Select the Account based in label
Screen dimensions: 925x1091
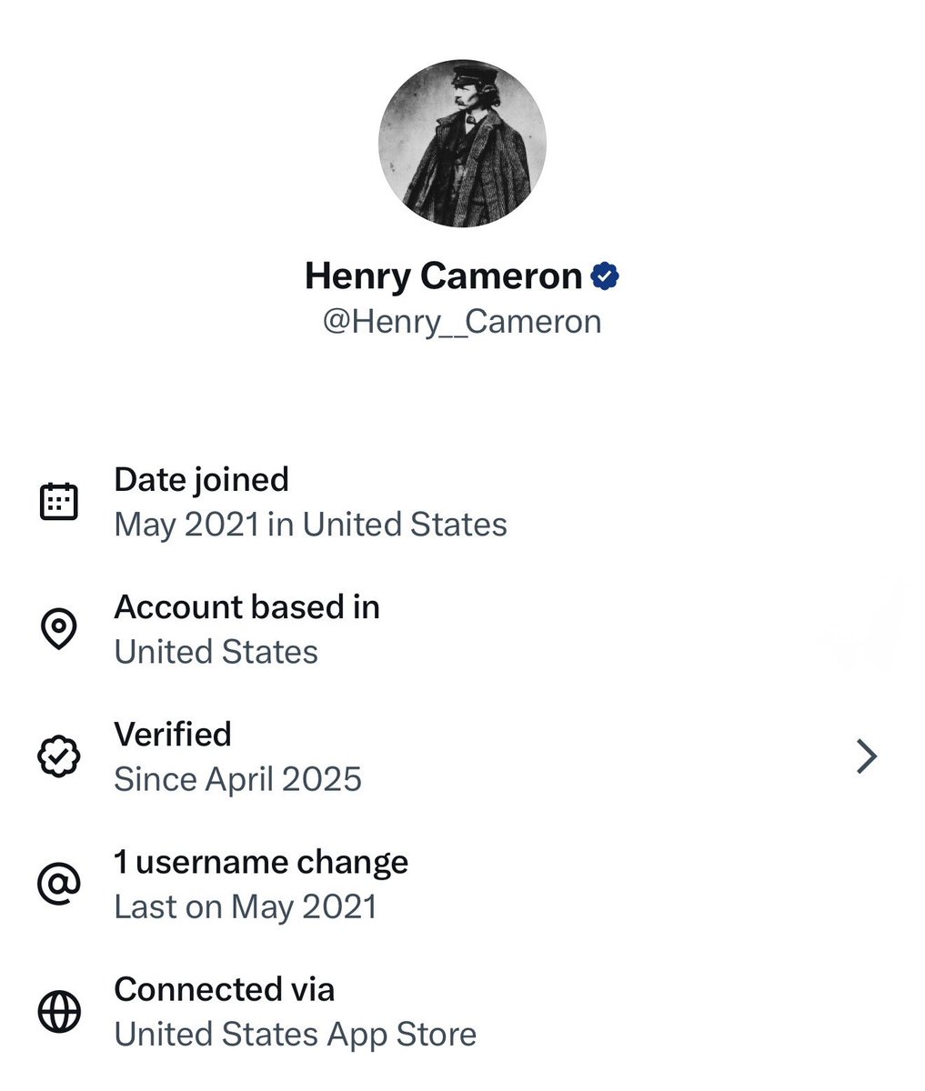point(246,606)
